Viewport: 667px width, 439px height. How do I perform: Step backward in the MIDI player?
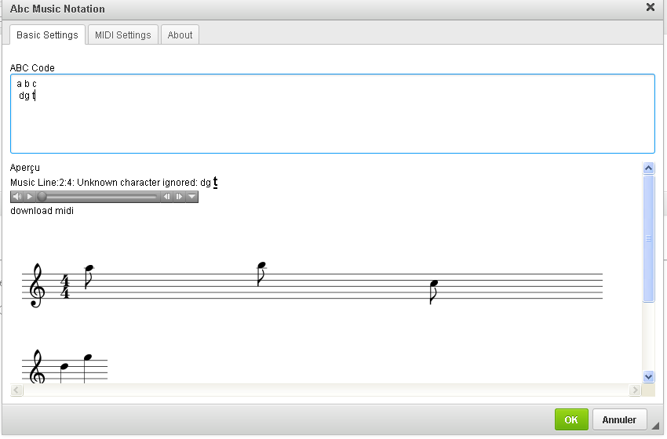point(166,197)
